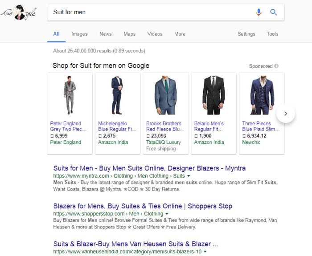312x256 pixels.
Task: Click seller TataCliQ Luxury
Action: click(x=164, y=142)
